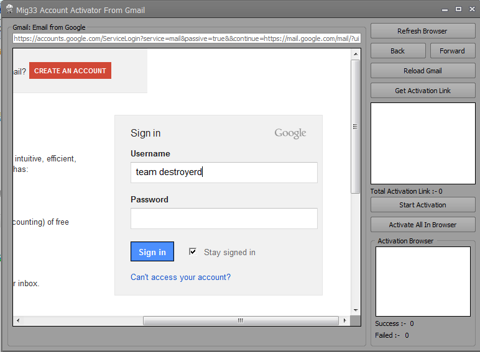Go Back in the embedded browser
This screenshot has width=480, height=352.
[398, 51]
